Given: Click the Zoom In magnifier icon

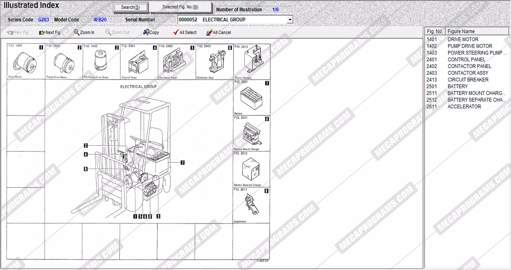Looking at the screenshot, I should coord(76,32).
